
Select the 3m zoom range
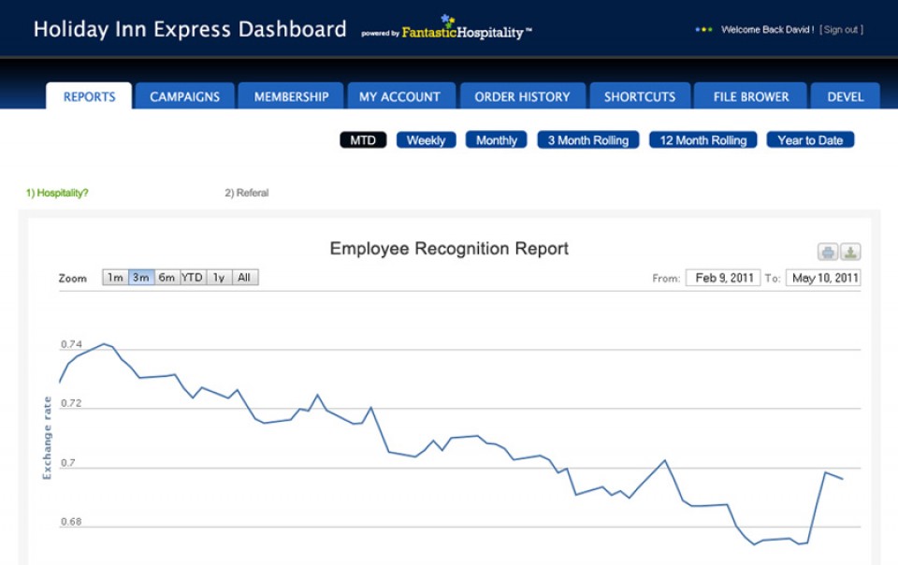click(141, 278)
